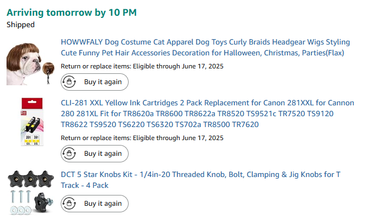The height and width of the screenshot is (221, 369).
Task: Click the 'Track - 4 Pack' title line
Action: [85, 185]
